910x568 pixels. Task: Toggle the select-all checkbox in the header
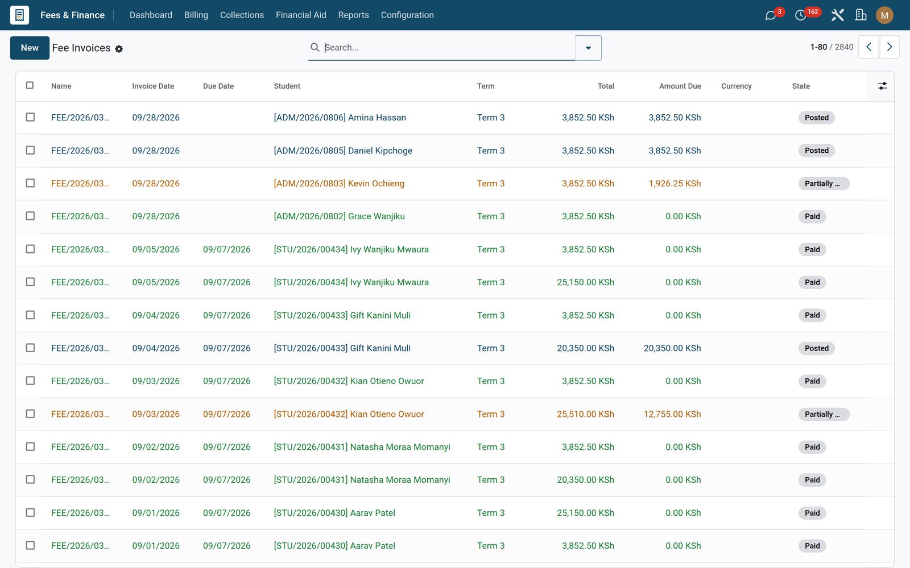30,85
